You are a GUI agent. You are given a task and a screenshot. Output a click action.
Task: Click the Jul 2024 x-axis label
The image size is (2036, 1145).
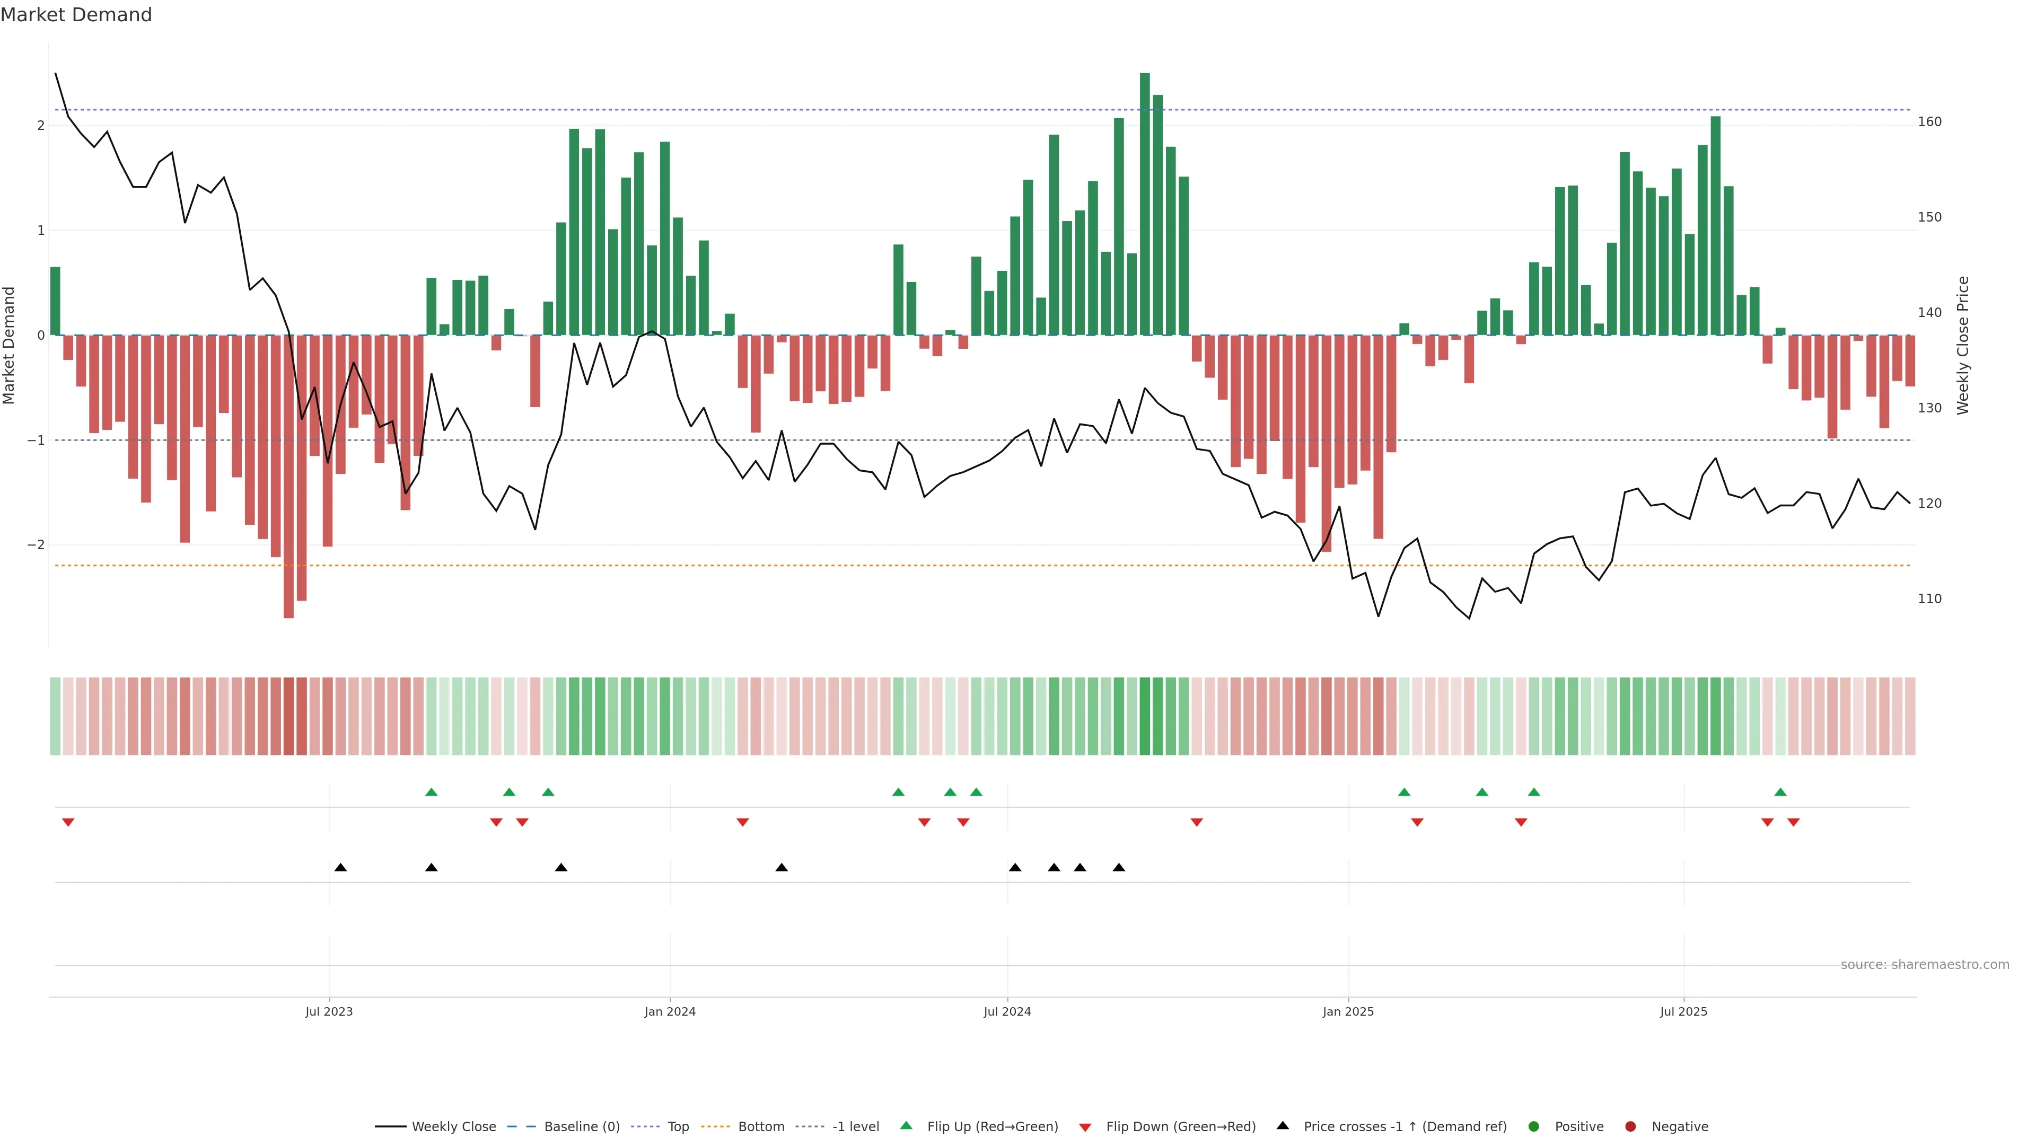[x=1007, y=1011]
